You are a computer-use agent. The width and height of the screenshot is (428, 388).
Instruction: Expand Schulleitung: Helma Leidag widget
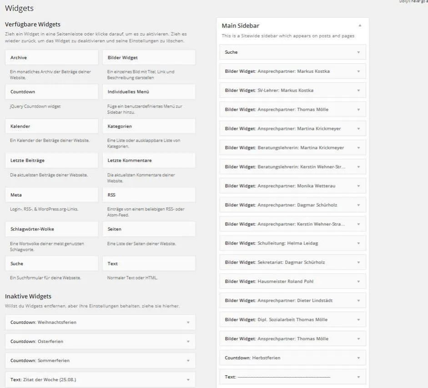pyautogui.click(x=358, y=243)
